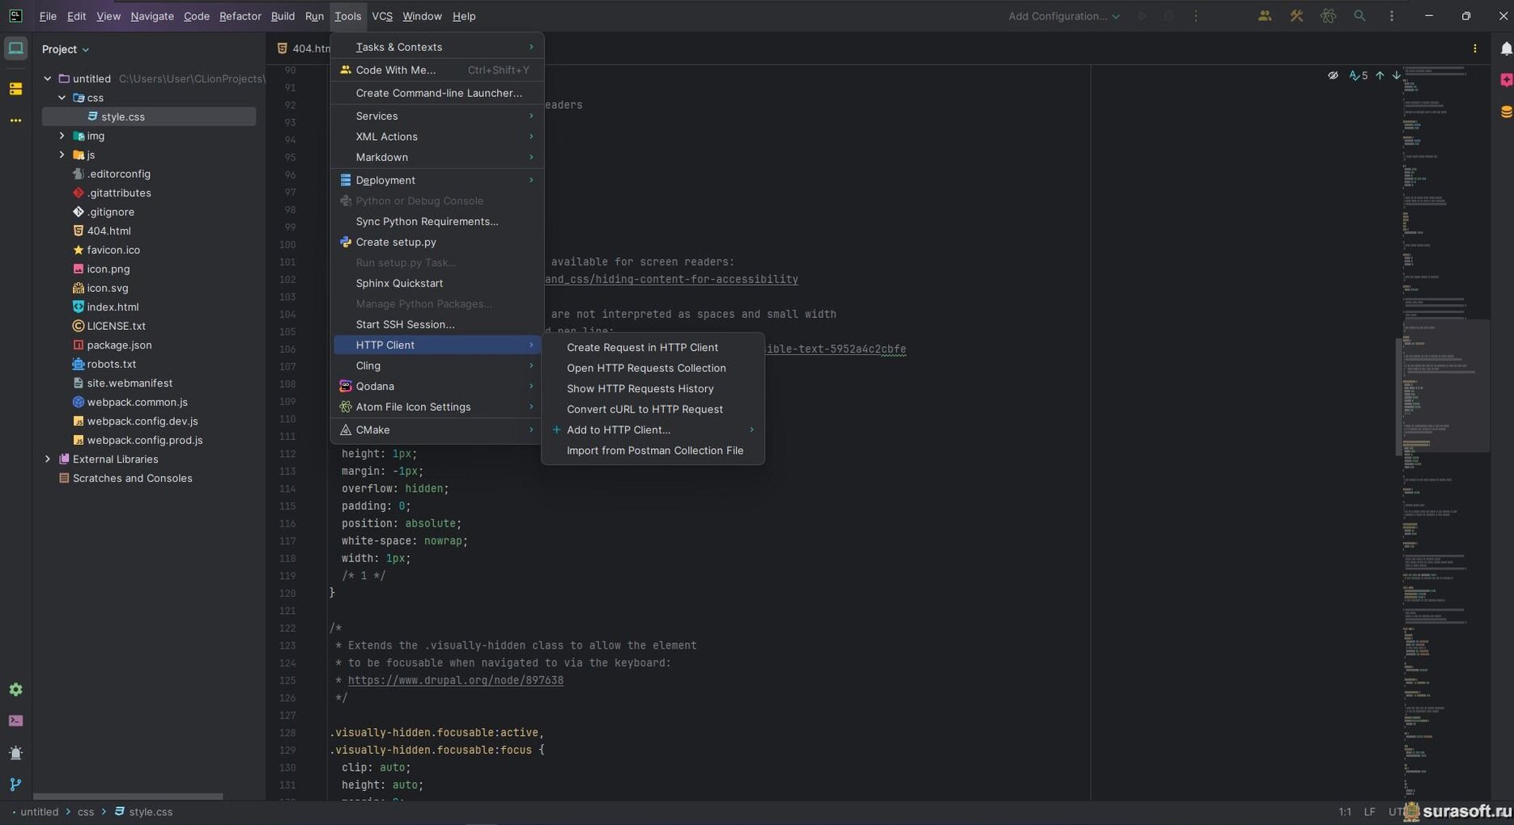Open the Project tool window icon
Viewport: 1514px width, 825px height.
coord(15,49)
